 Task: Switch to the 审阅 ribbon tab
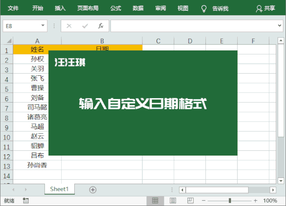click(161, 8)
